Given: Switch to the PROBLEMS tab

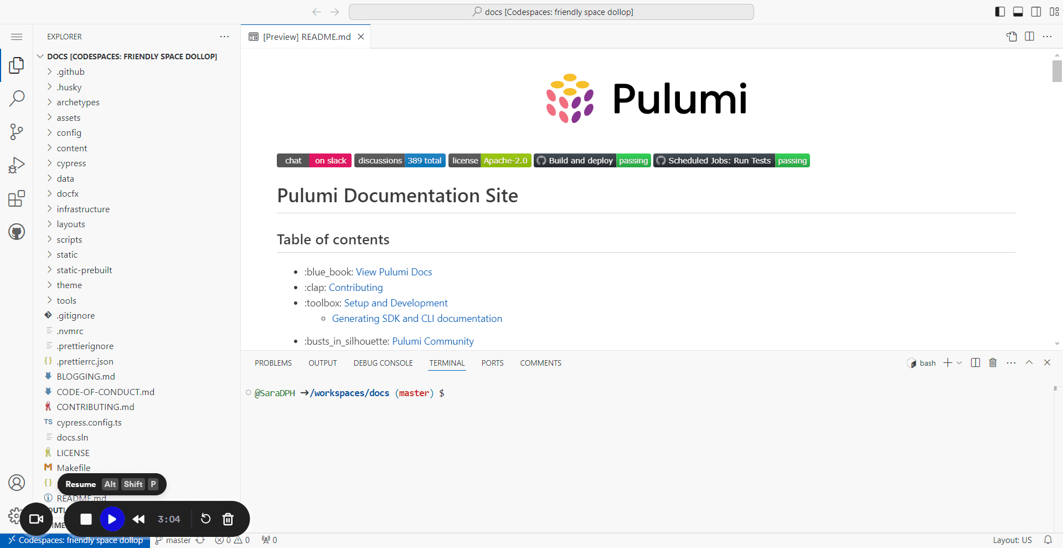Looking at the screenshot, I should coord(273,363).
